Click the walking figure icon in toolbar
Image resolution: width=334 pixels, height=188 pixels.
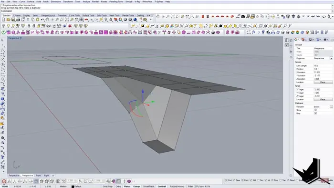330,16
